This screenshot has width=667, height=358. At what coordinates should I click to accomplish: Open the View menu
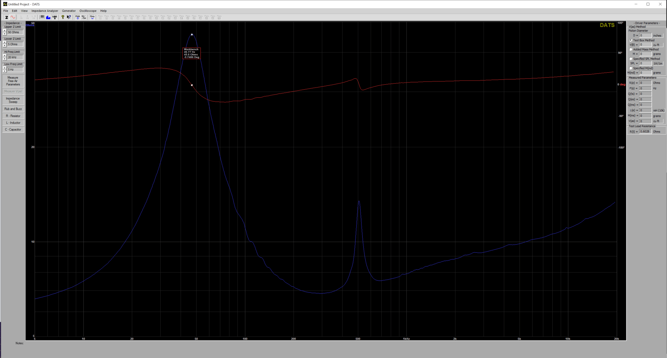coord(24,11)
